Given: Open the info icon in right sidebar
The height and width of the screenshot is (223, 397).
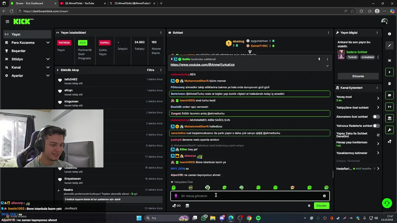Looking at the screenshot, I should [x=390, y=34].
